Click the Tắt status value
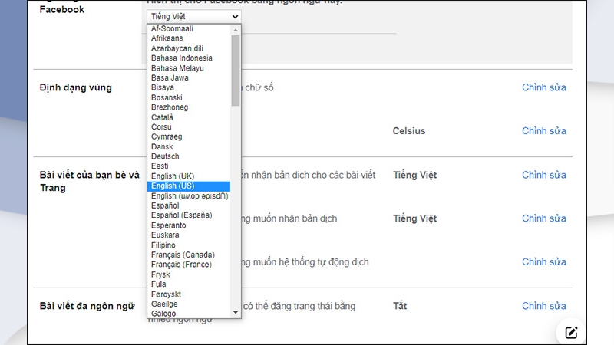This screenshot has height=345, width=614. (400, 306)
